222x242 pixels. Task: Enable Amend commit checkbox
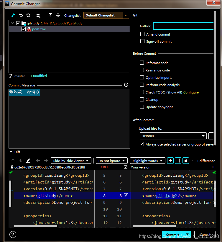142,34
